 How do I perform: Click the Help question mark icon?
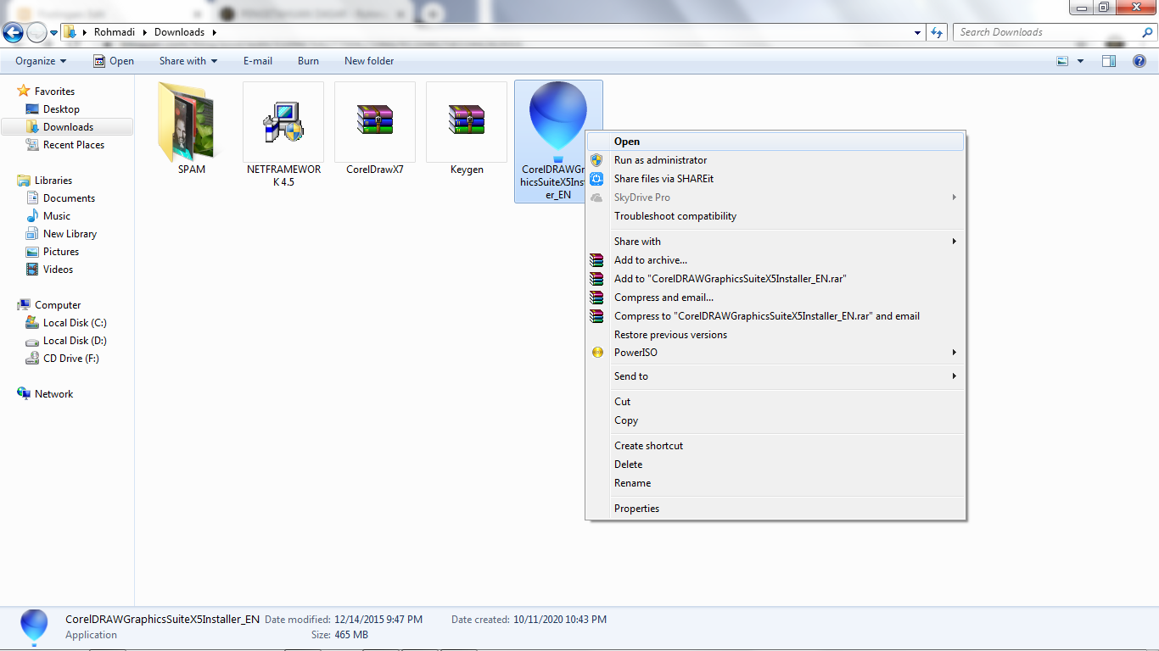(x=1140, y=61)
